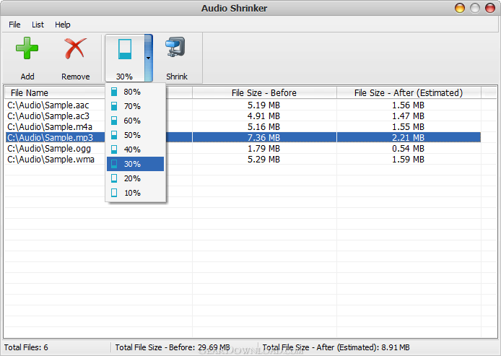
Task: Open the Help menu
Action: click(x=63, y=25)
